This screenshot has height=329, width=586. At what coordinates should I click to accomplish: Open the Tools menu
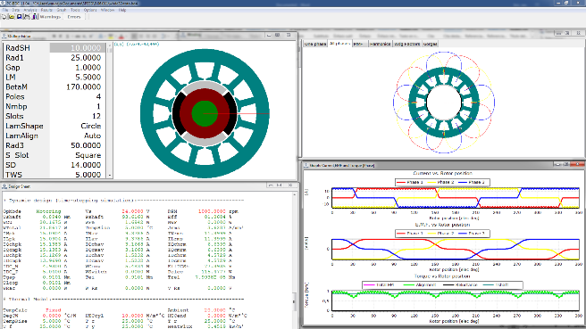(75, 10)
